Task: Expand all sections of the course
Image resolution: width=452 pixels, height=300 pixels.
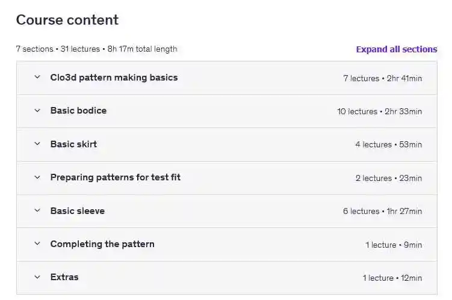Action: point(396,49)
